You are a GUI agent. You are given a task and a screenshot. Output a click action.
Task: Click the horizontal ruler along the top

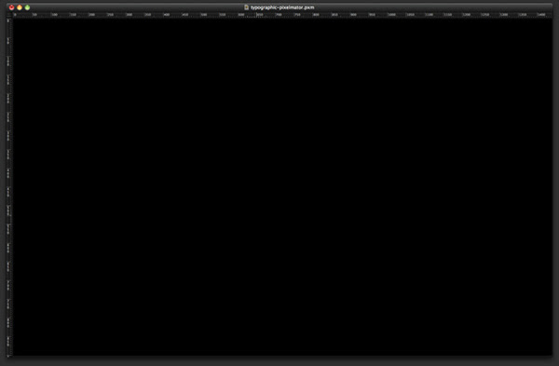pyautogui.click(x=282, y=15)
